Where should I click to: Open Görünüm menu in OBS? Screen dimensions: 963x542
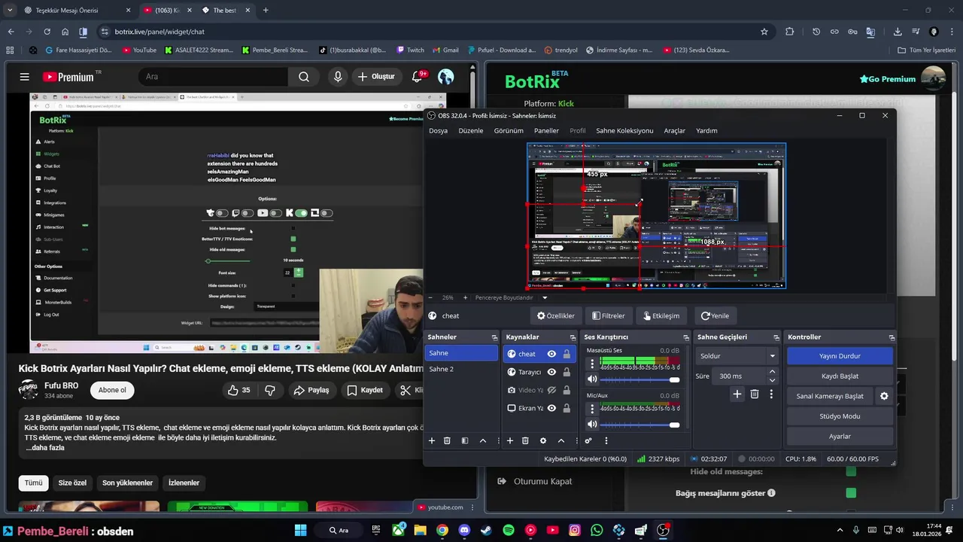[509, 131]
